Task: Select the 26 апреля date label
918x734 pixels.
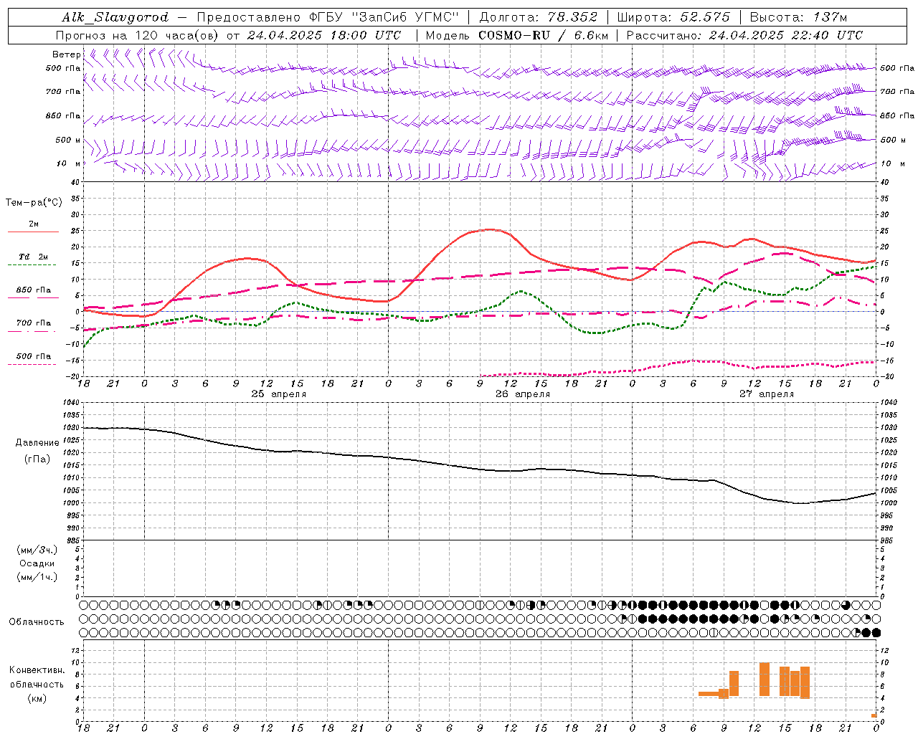Action: pyautogui.click(x=523, y=394)
